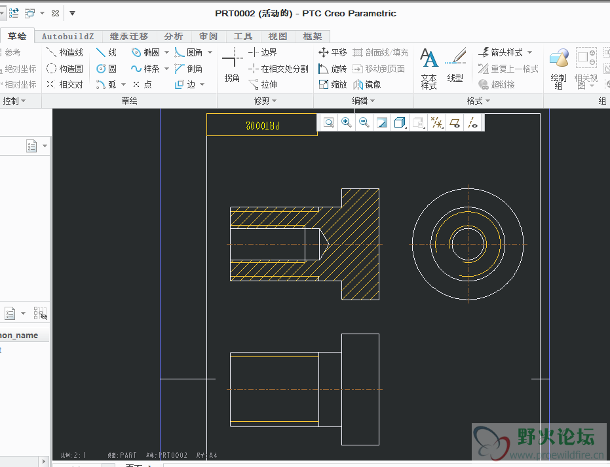Expand the Arc (弧) dropdown arrow
Viewport: 610px width, 467px height.
point(123,84)
